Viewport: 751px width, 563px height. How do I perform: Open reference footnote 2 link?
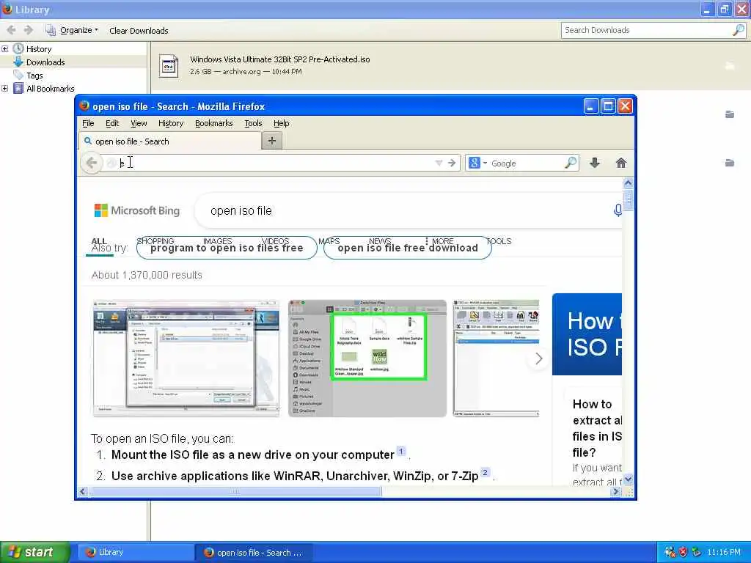tap(486, 473)
